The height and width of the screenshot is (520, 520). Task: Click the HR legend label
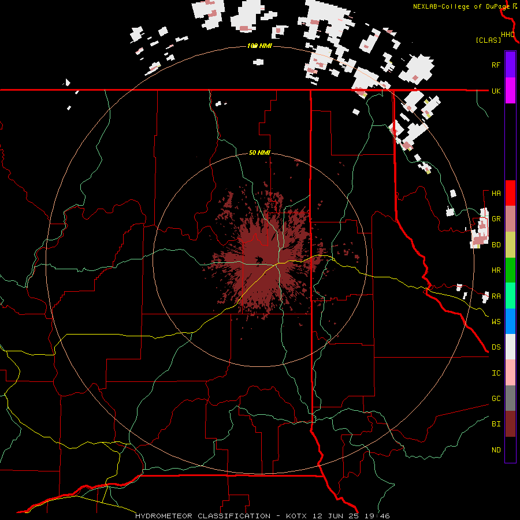tap(496, 270)
